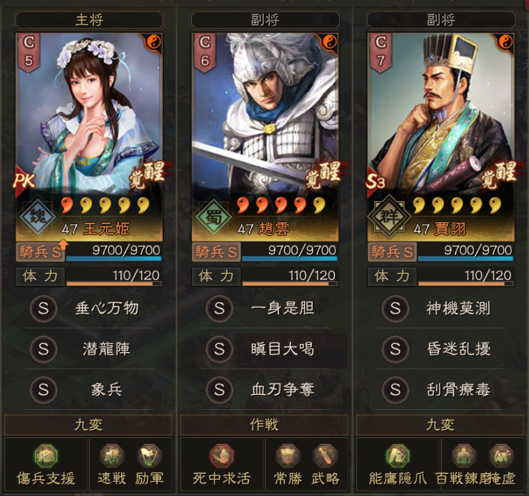Tap the 傷兵支援 green skill icon
The image size is (529, 496).
click(46, 456)
